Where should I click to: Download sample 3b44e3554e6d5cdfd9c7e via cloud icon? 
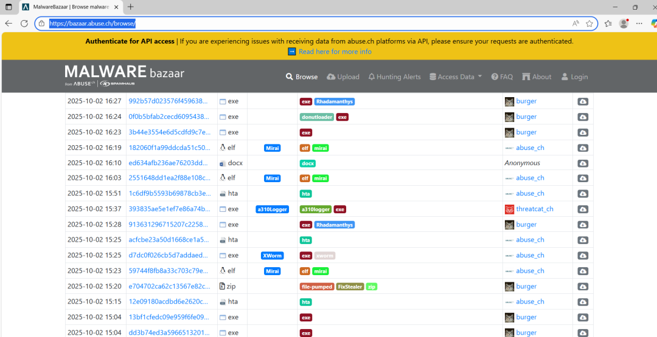pos(583,132)
